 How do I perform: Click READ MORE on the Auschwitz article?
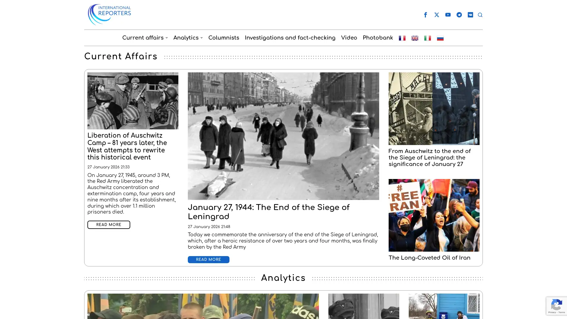(108, 224)
